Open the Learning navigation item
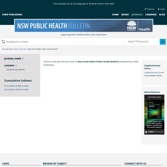167x167 pixels. pyautogui.click(x=151, y=14)
